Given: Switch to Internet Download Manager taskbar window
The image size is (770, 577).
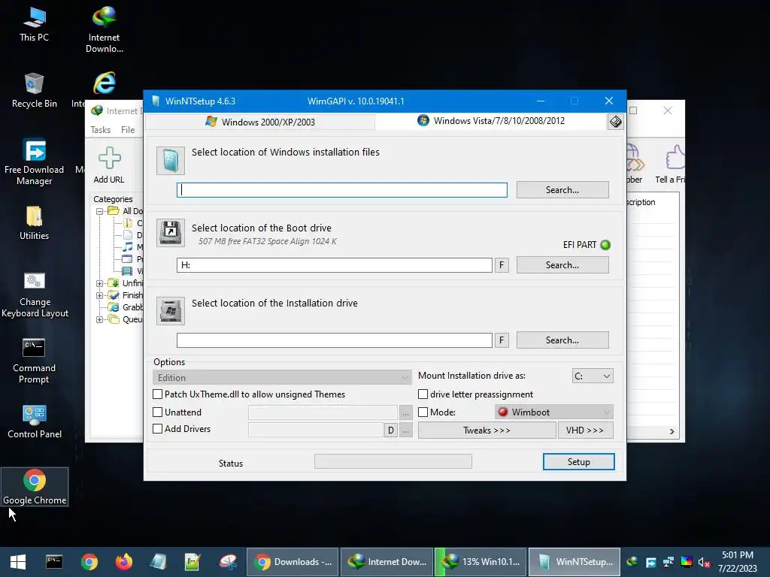Looking at the screenshot, I should (387, 562).
